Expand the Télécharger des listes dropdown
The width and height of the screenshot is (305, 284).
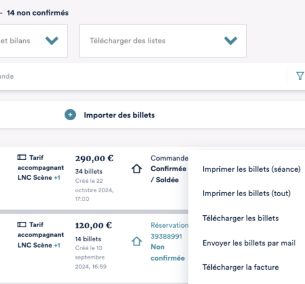click(162, 41)
